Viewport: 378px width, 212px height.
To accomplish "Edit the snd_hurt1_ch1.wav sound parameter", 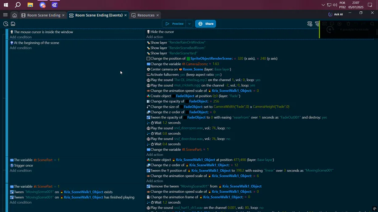I will point(188,208).
